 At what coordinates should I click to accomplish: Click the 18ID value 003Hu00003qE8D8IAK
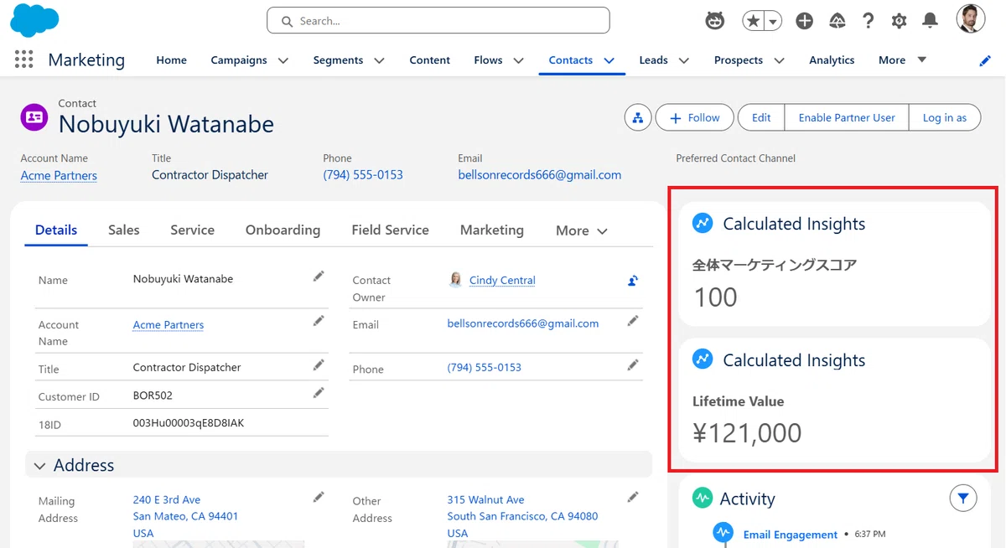pyautogui.click(x=189, y=423)
